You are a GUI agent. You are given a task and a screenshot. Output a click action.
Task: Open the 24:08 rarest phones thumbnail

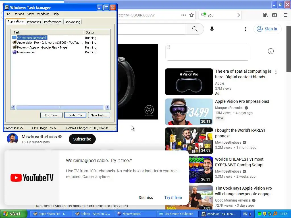point(189,141)
